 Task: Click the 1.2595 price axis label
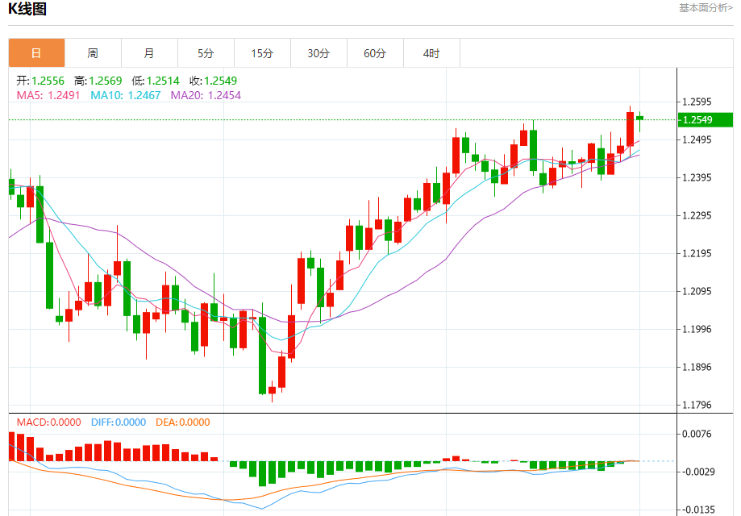click(x=697, y=102)
